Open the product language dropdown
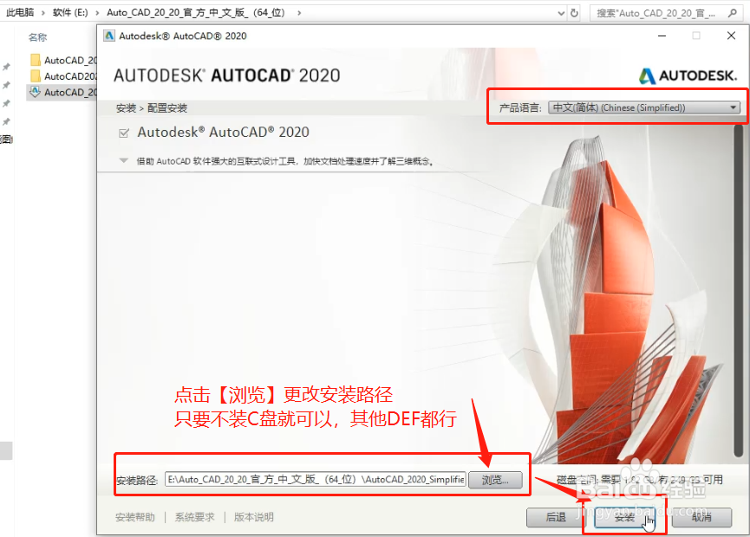The width and height of the screenshot is (750, 537). (x=644, y=107)
